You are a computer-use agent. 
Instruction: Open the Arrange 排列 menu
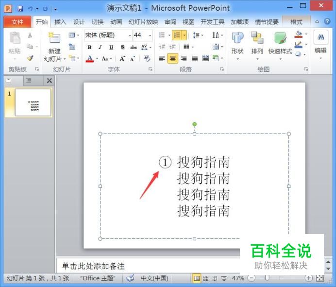coord(257,45)
